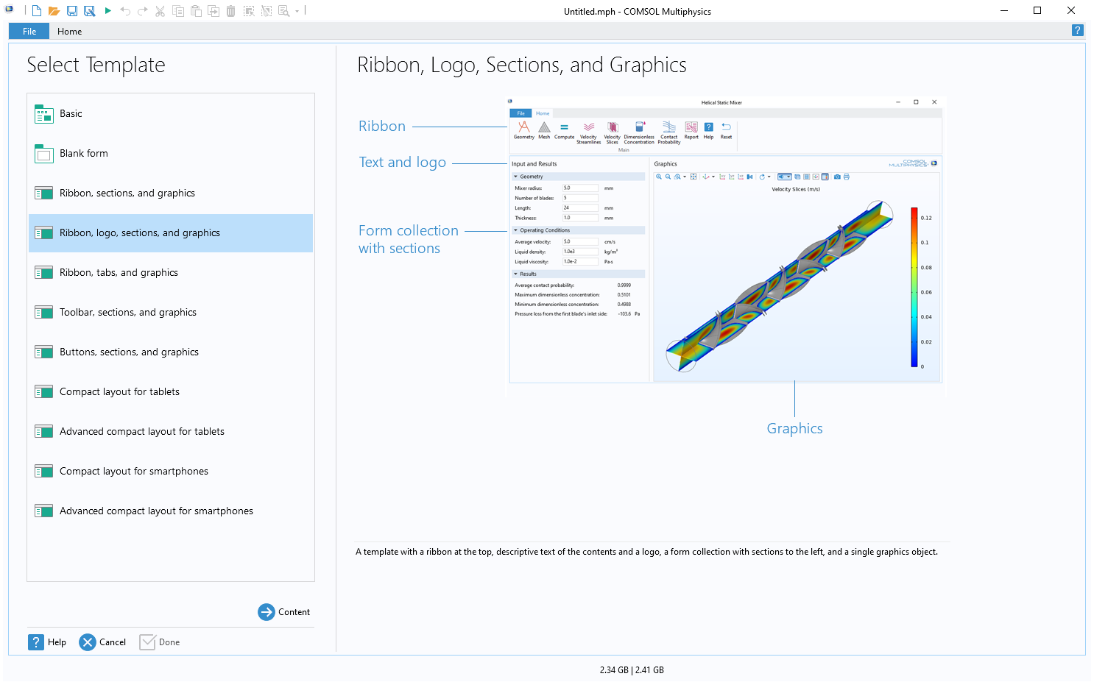The image size is (1094, 682).
Task: Choose Ribbon, sections, and graphics template
Action: click(x=171, y=193)
